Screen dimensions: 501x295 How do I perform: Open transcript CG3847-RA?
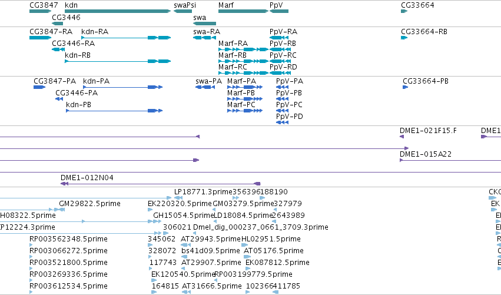[x=51, y=32]
